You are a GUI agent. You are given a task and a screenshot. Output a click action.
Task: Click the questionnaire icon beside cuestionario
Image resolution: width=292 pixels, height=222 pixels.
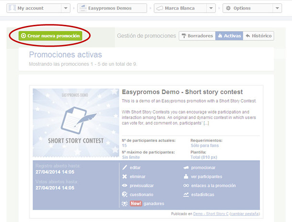click(124, 194)
